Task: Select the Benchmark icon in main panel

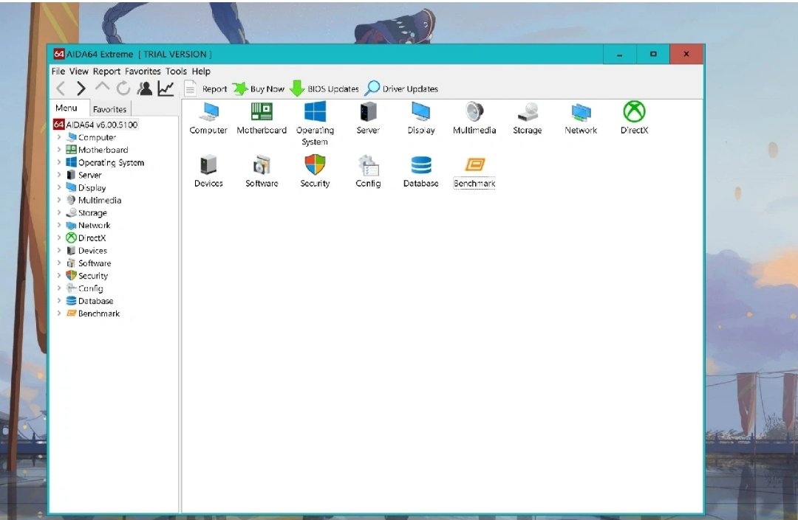Action: click(474, 165)
